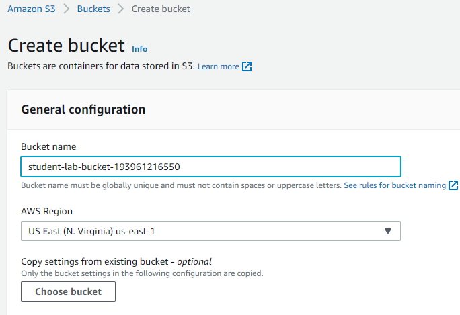Click the chevron separator after Buckets breadcrumb
This screenshot has width=460, height=315.
pos(120,9)
